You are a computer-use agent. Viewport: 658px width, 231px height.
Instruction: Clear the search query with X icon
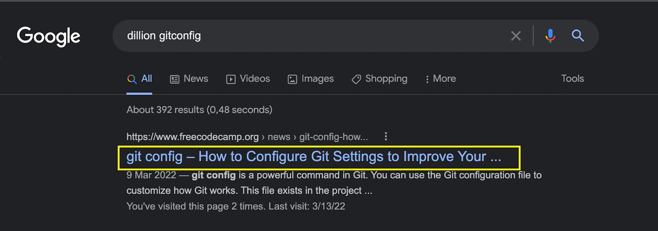point(516,36)
